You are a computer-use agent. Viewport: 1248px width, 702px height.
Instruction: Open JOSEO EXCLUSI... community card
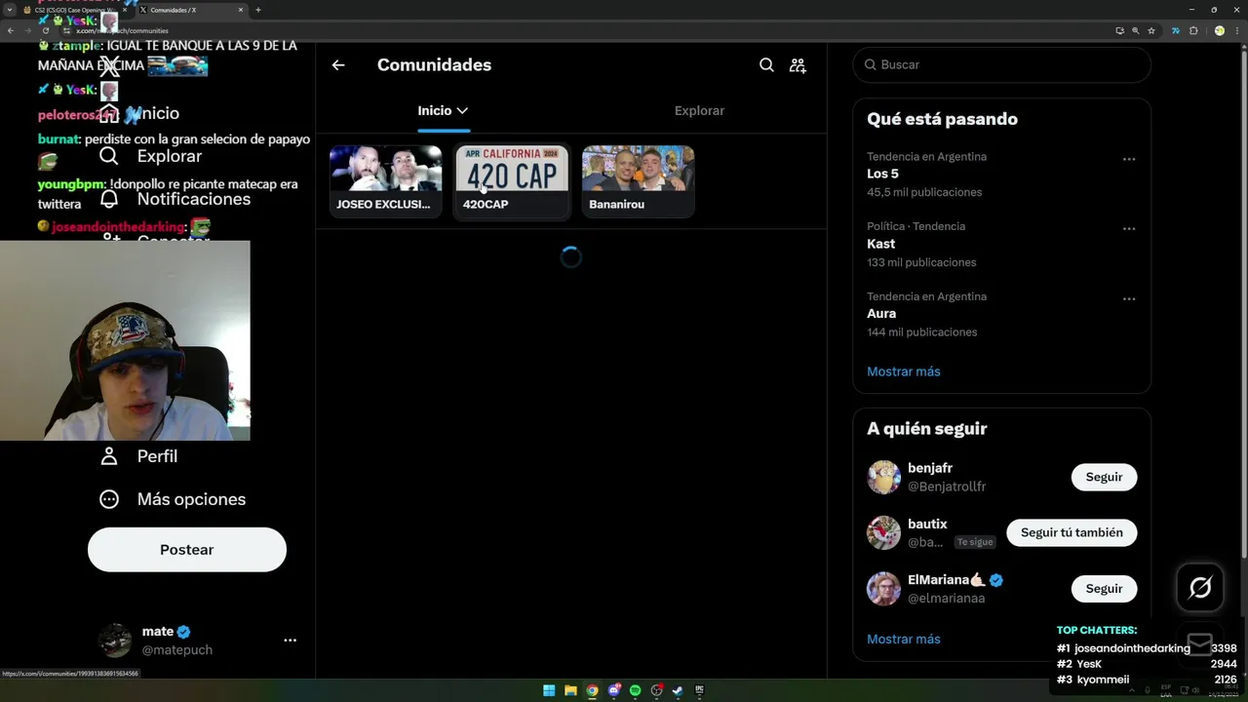[x=385, y=181]
